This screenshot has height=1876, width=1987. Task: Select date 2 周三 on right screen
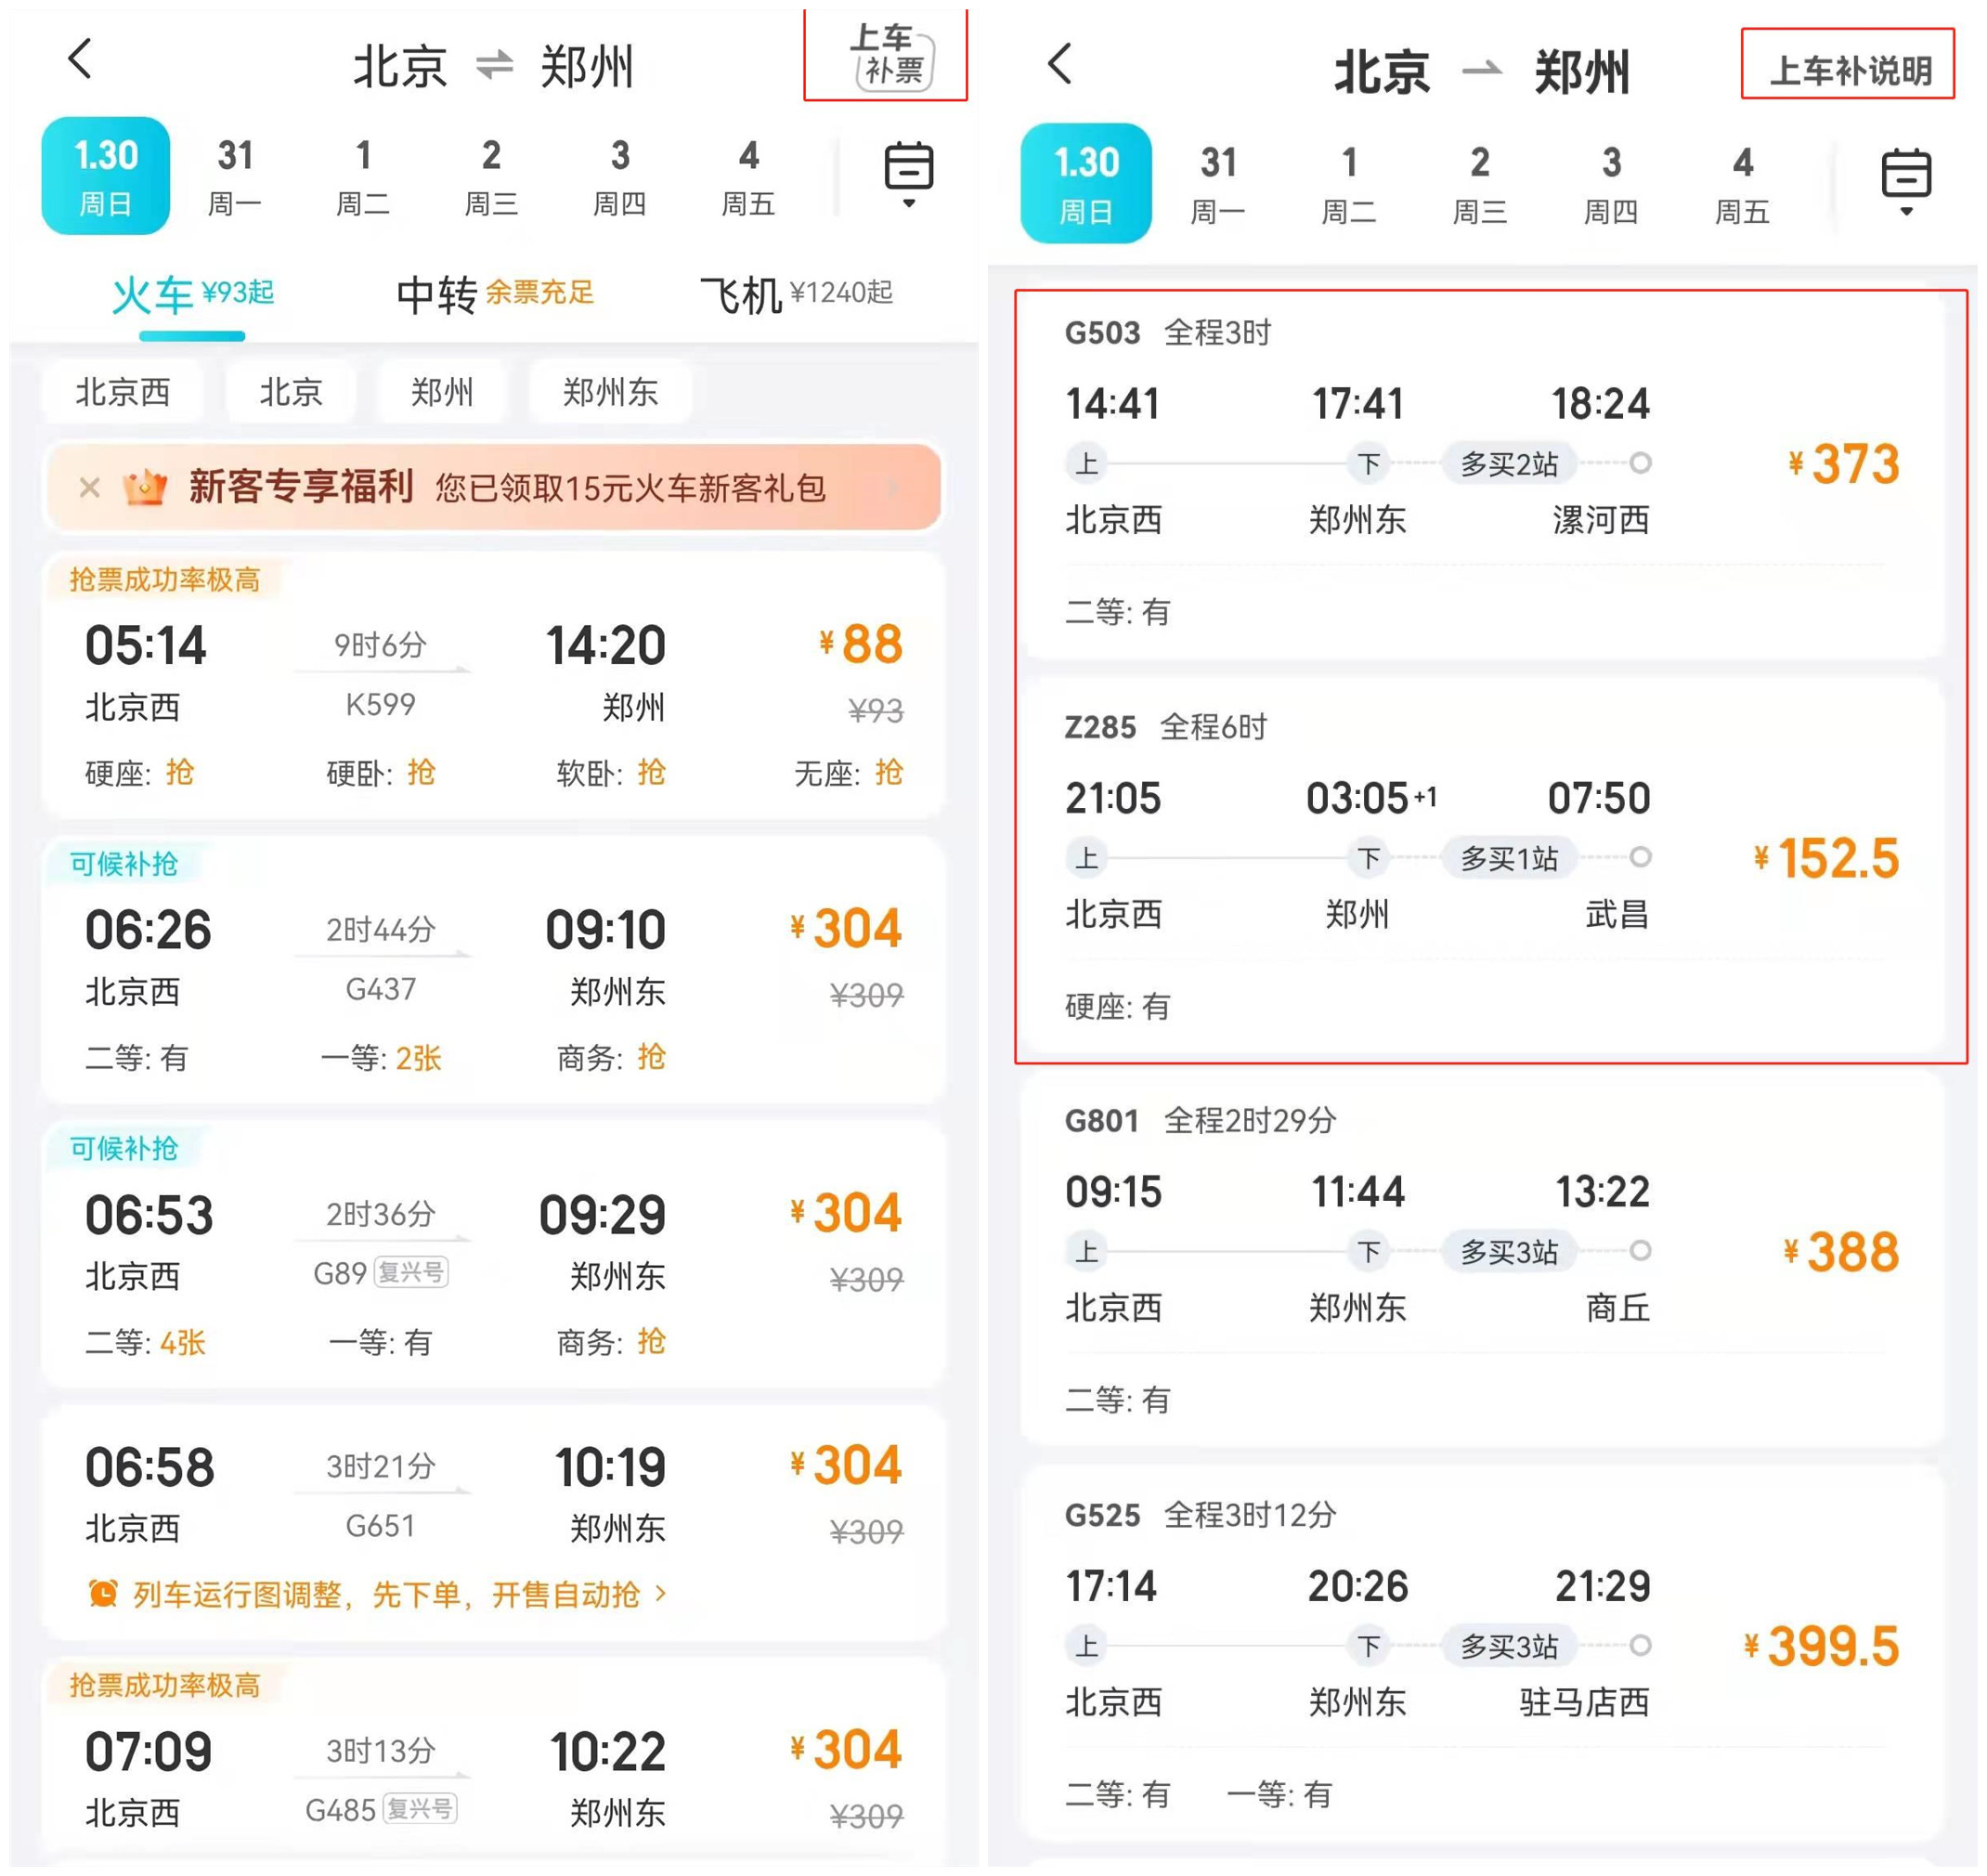pyautogui.click(x=1479, y=184)
